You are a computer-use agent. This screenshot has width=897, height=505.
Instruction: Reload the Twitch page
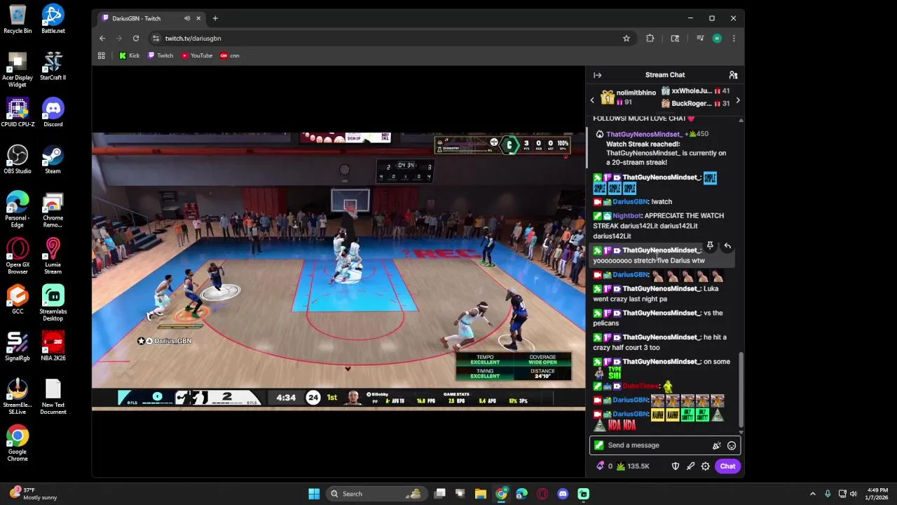click(136, 39)
